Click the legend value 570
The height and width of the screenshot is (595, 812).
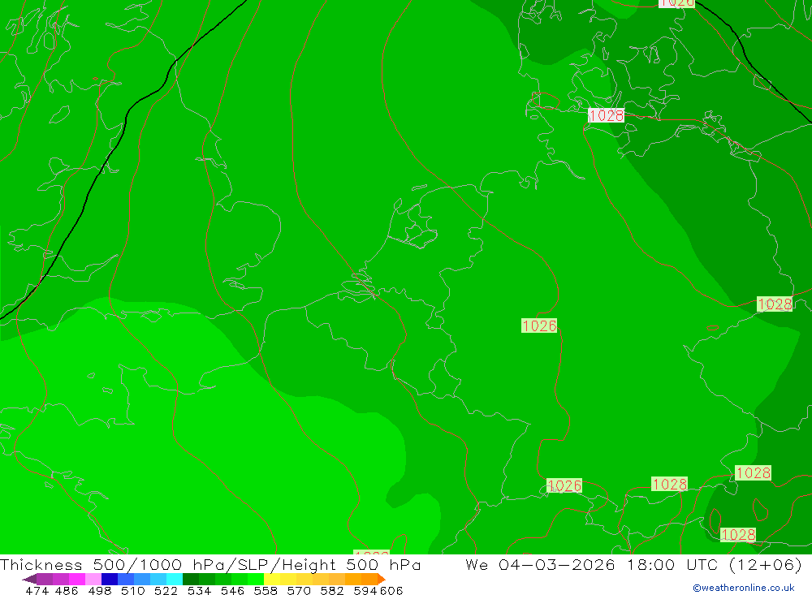[x=299, y=591]
